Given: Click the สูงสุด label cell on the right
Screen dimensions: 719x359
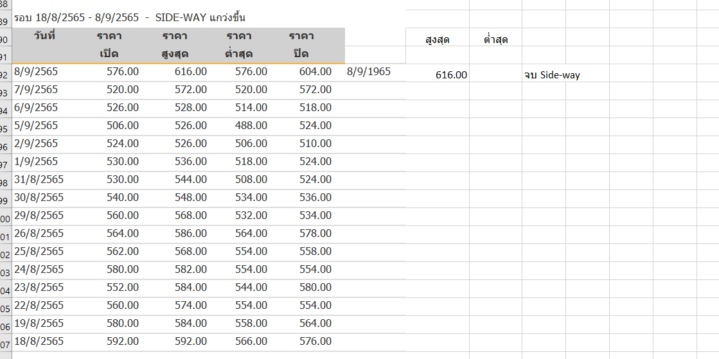Looking at the screenshot, I should click(438, 40).
